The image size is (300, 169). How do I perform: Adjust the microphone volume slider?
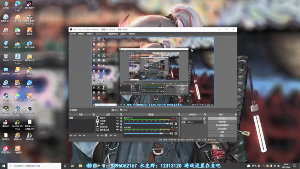146,124
